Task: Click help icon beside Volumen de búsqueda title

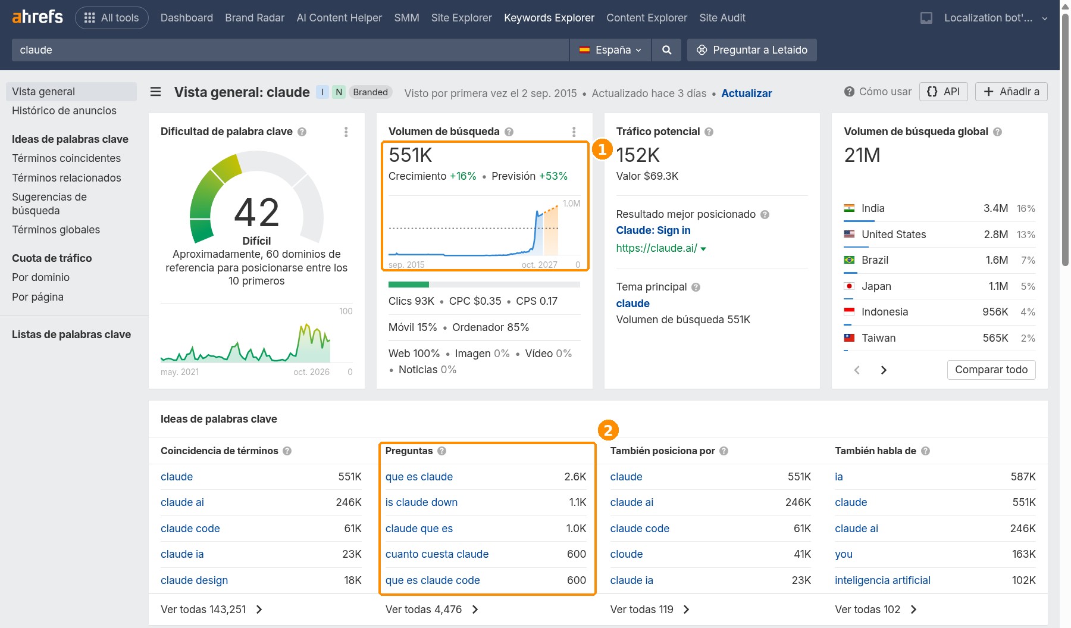Action: point(509,132)
